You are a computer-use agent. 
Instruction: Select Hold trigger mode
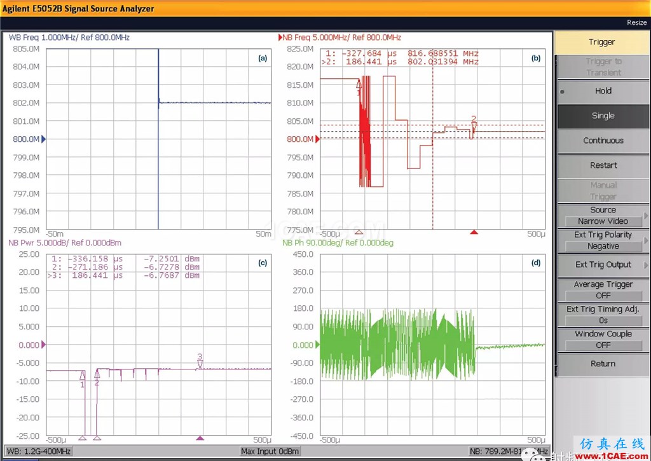pos(603,91)
